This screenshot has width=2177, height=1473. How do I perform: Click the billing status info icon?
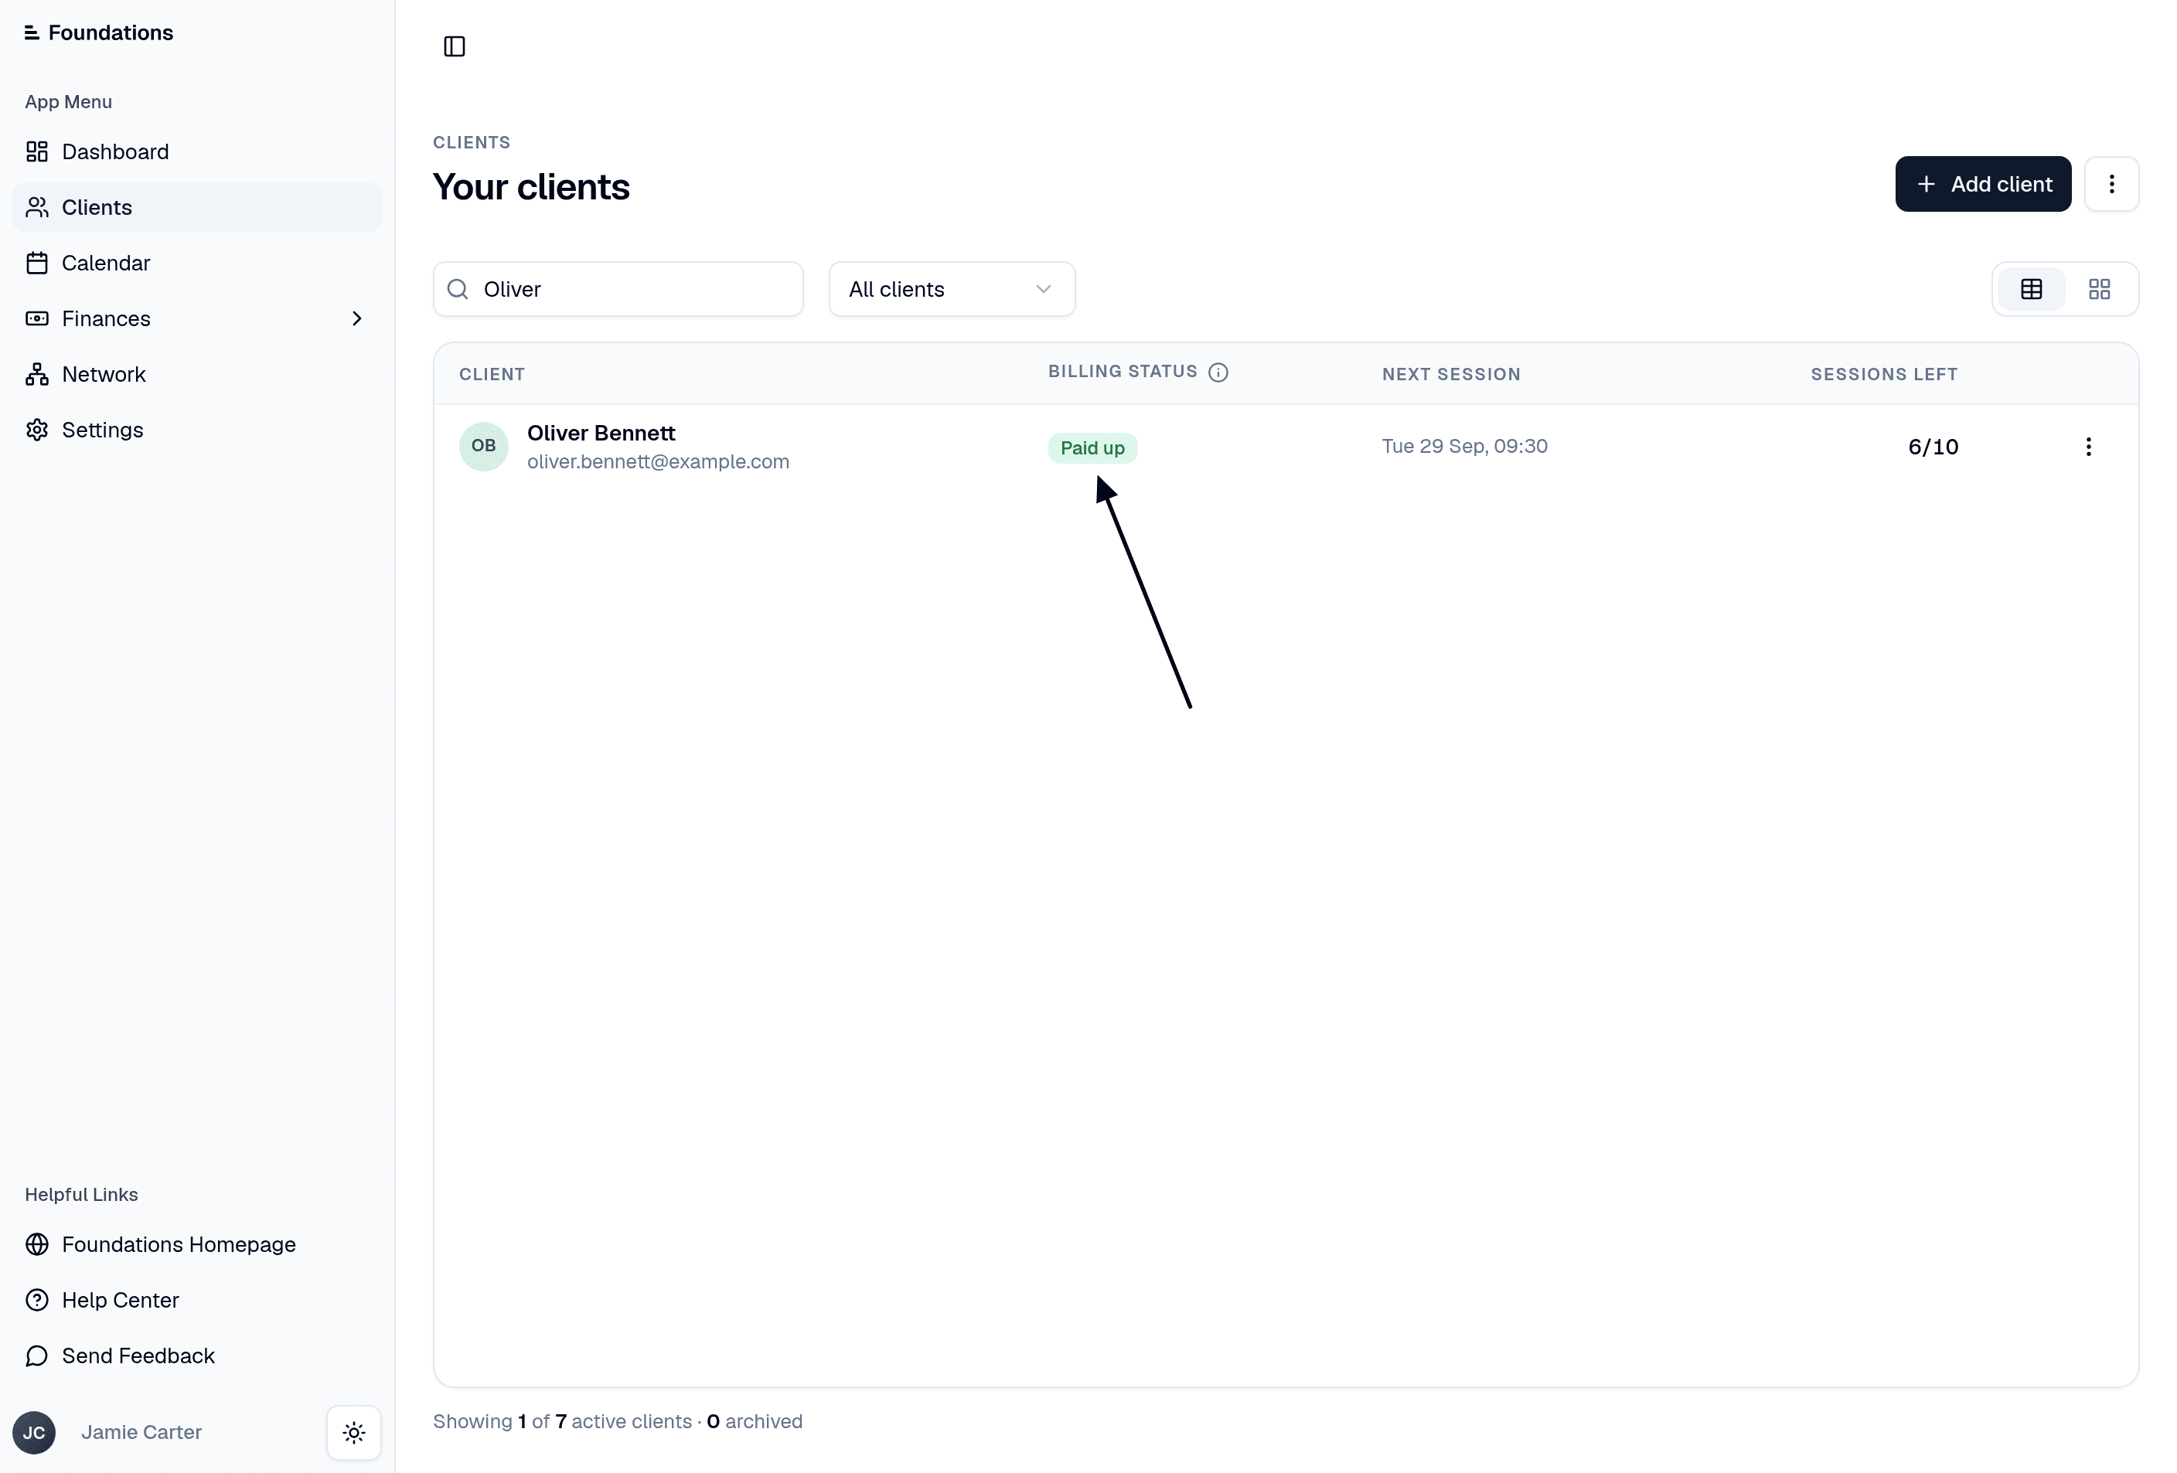click(x=1218, y=372)
